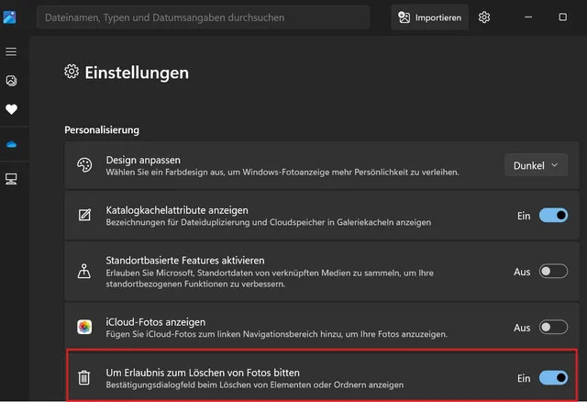This screenshot has height=402, width=587.
Task: Click the palette icon beside Design anpassen
Action: point(84,165)
